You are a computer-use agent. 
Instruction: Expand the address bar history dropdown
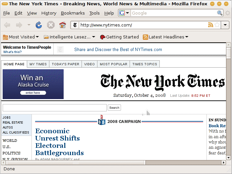point(225,25)
